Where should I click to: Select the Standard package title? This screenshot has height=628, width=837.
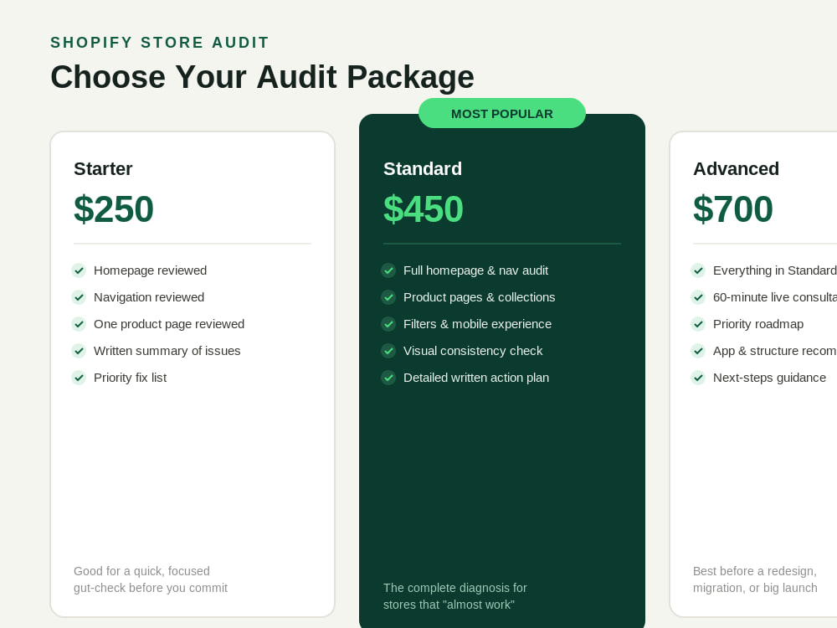coord(423,169)
